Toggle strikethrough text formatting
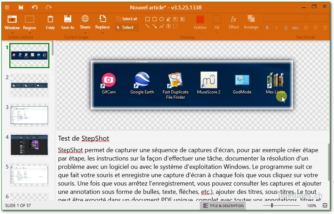 [x=295, y=28]
